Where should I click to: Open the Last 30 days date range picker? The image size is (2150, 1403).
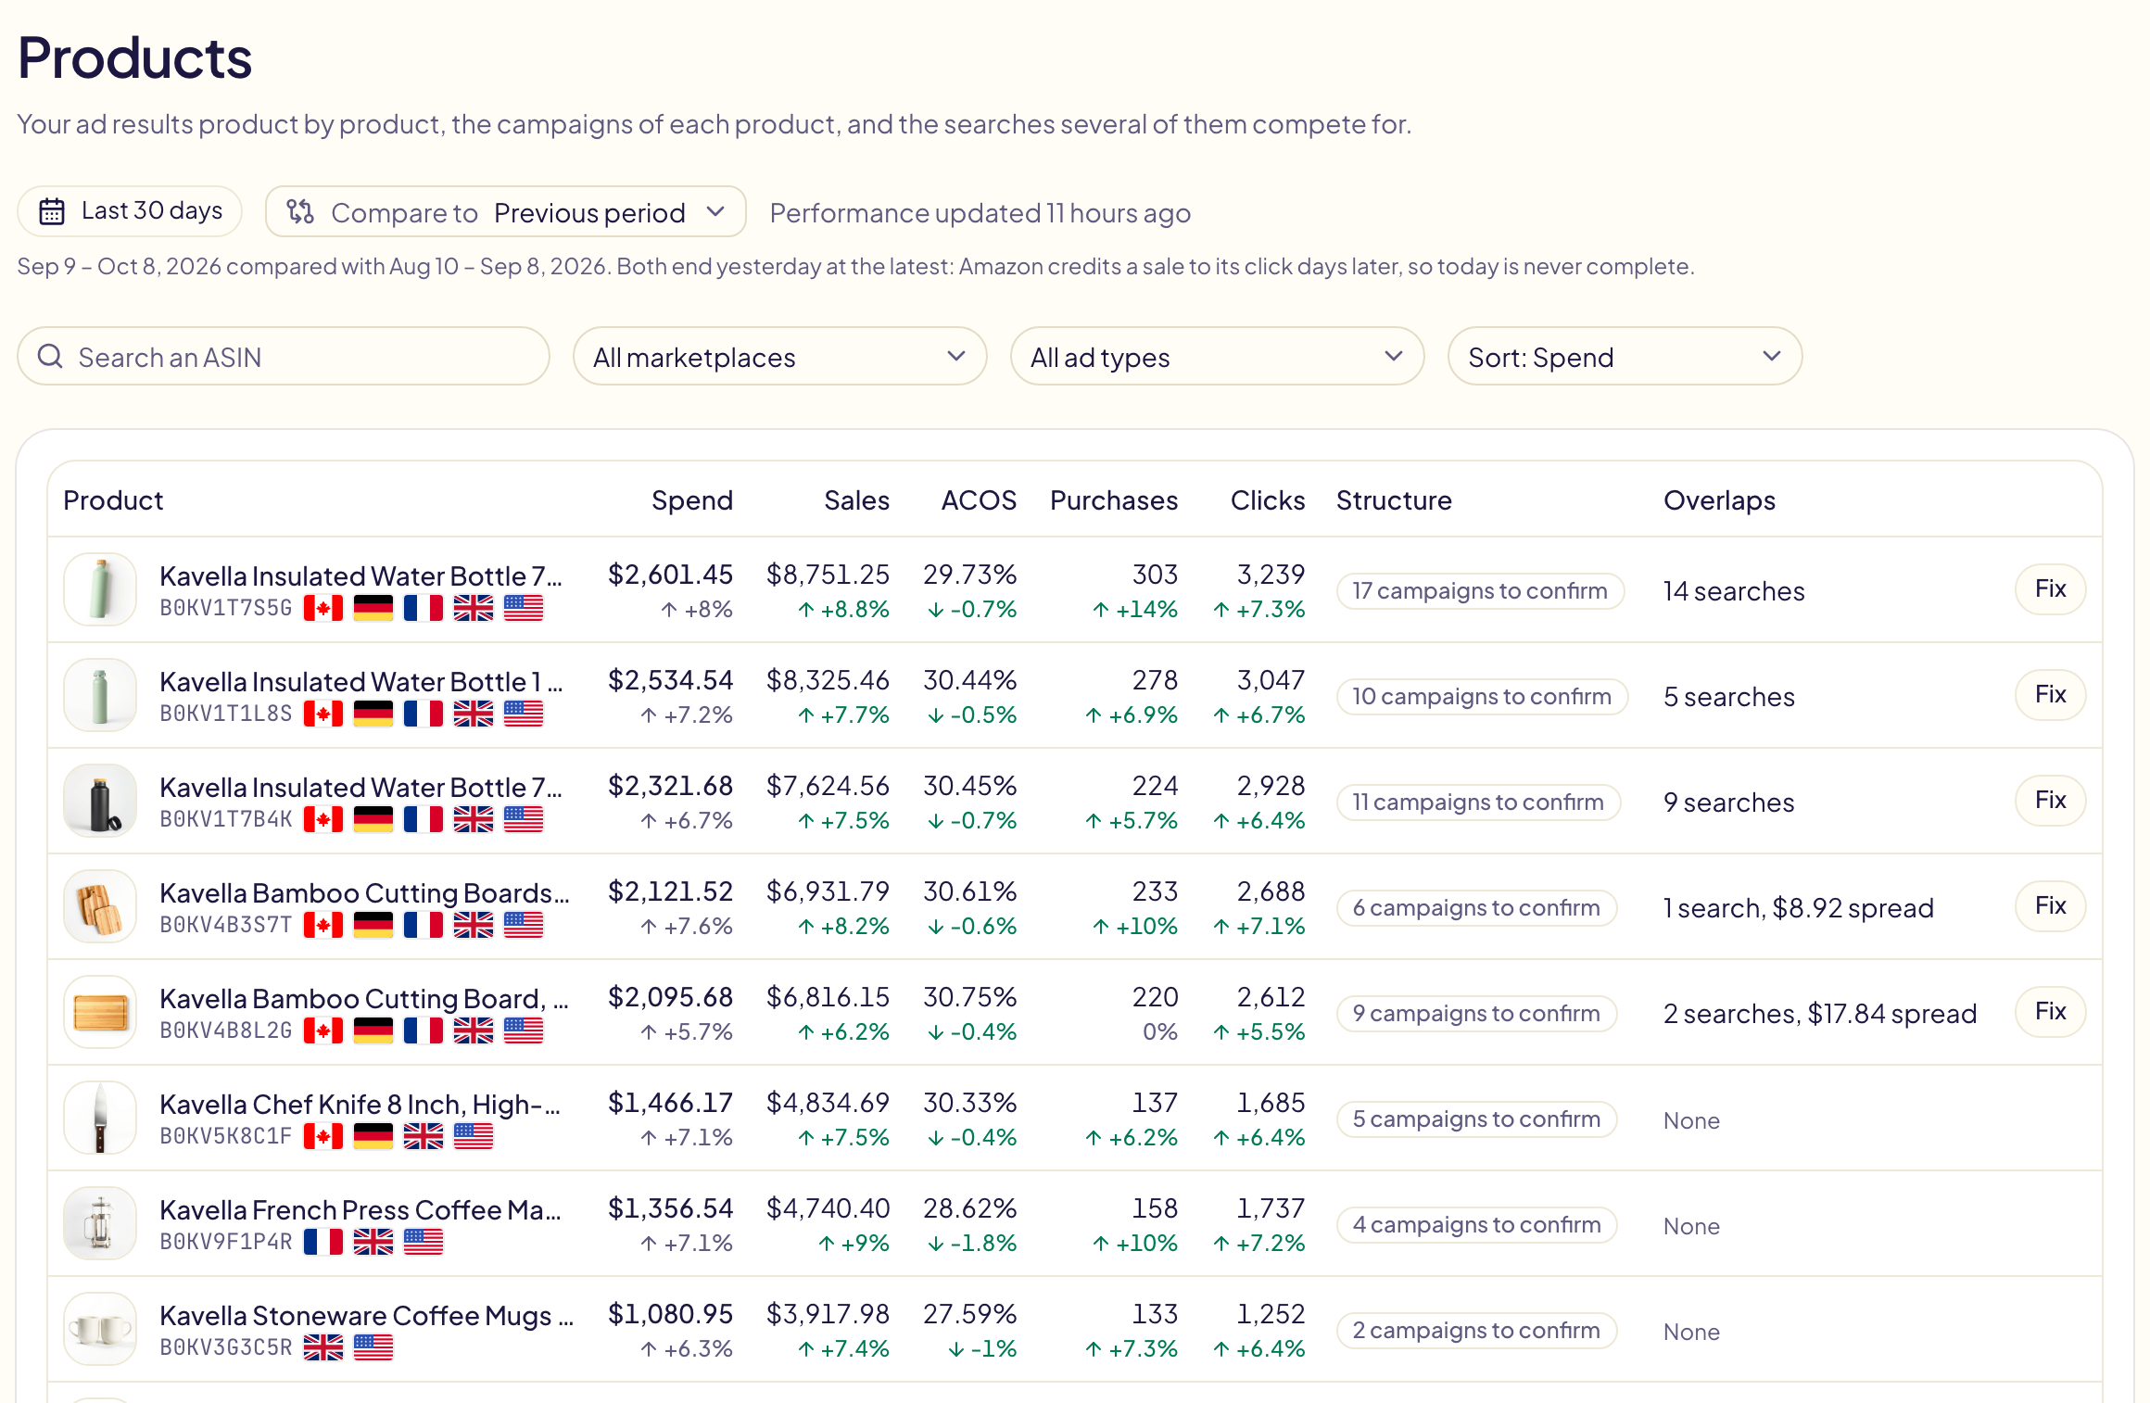130,212
